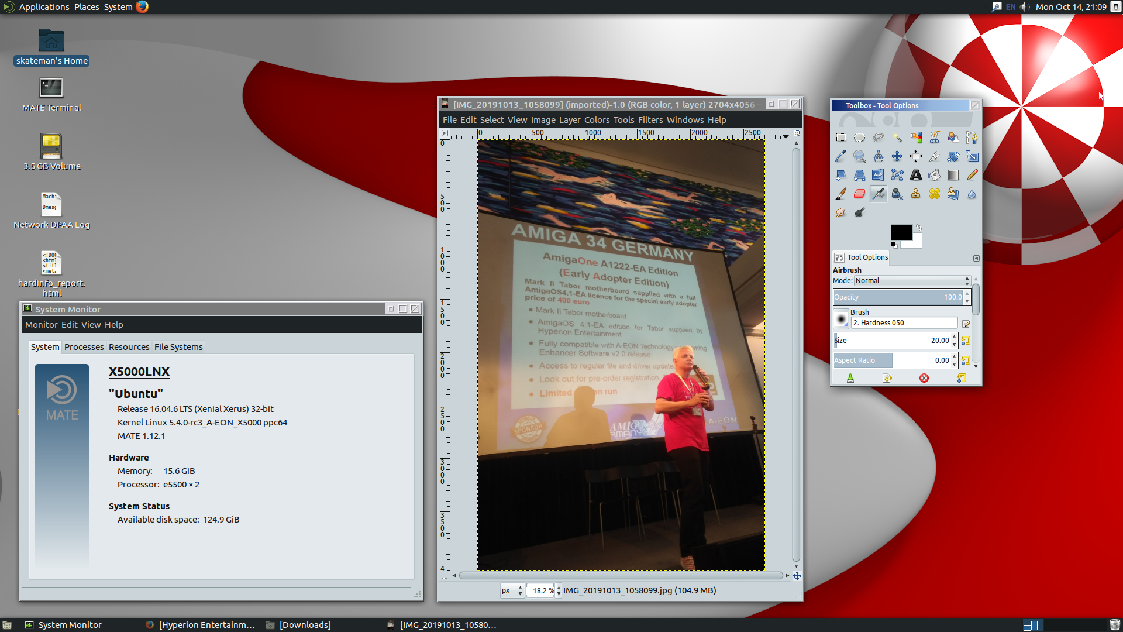Select the Perspective Clone tool
The width and height of the screenshot is (1123, 632).
click(x=953, y=194)
